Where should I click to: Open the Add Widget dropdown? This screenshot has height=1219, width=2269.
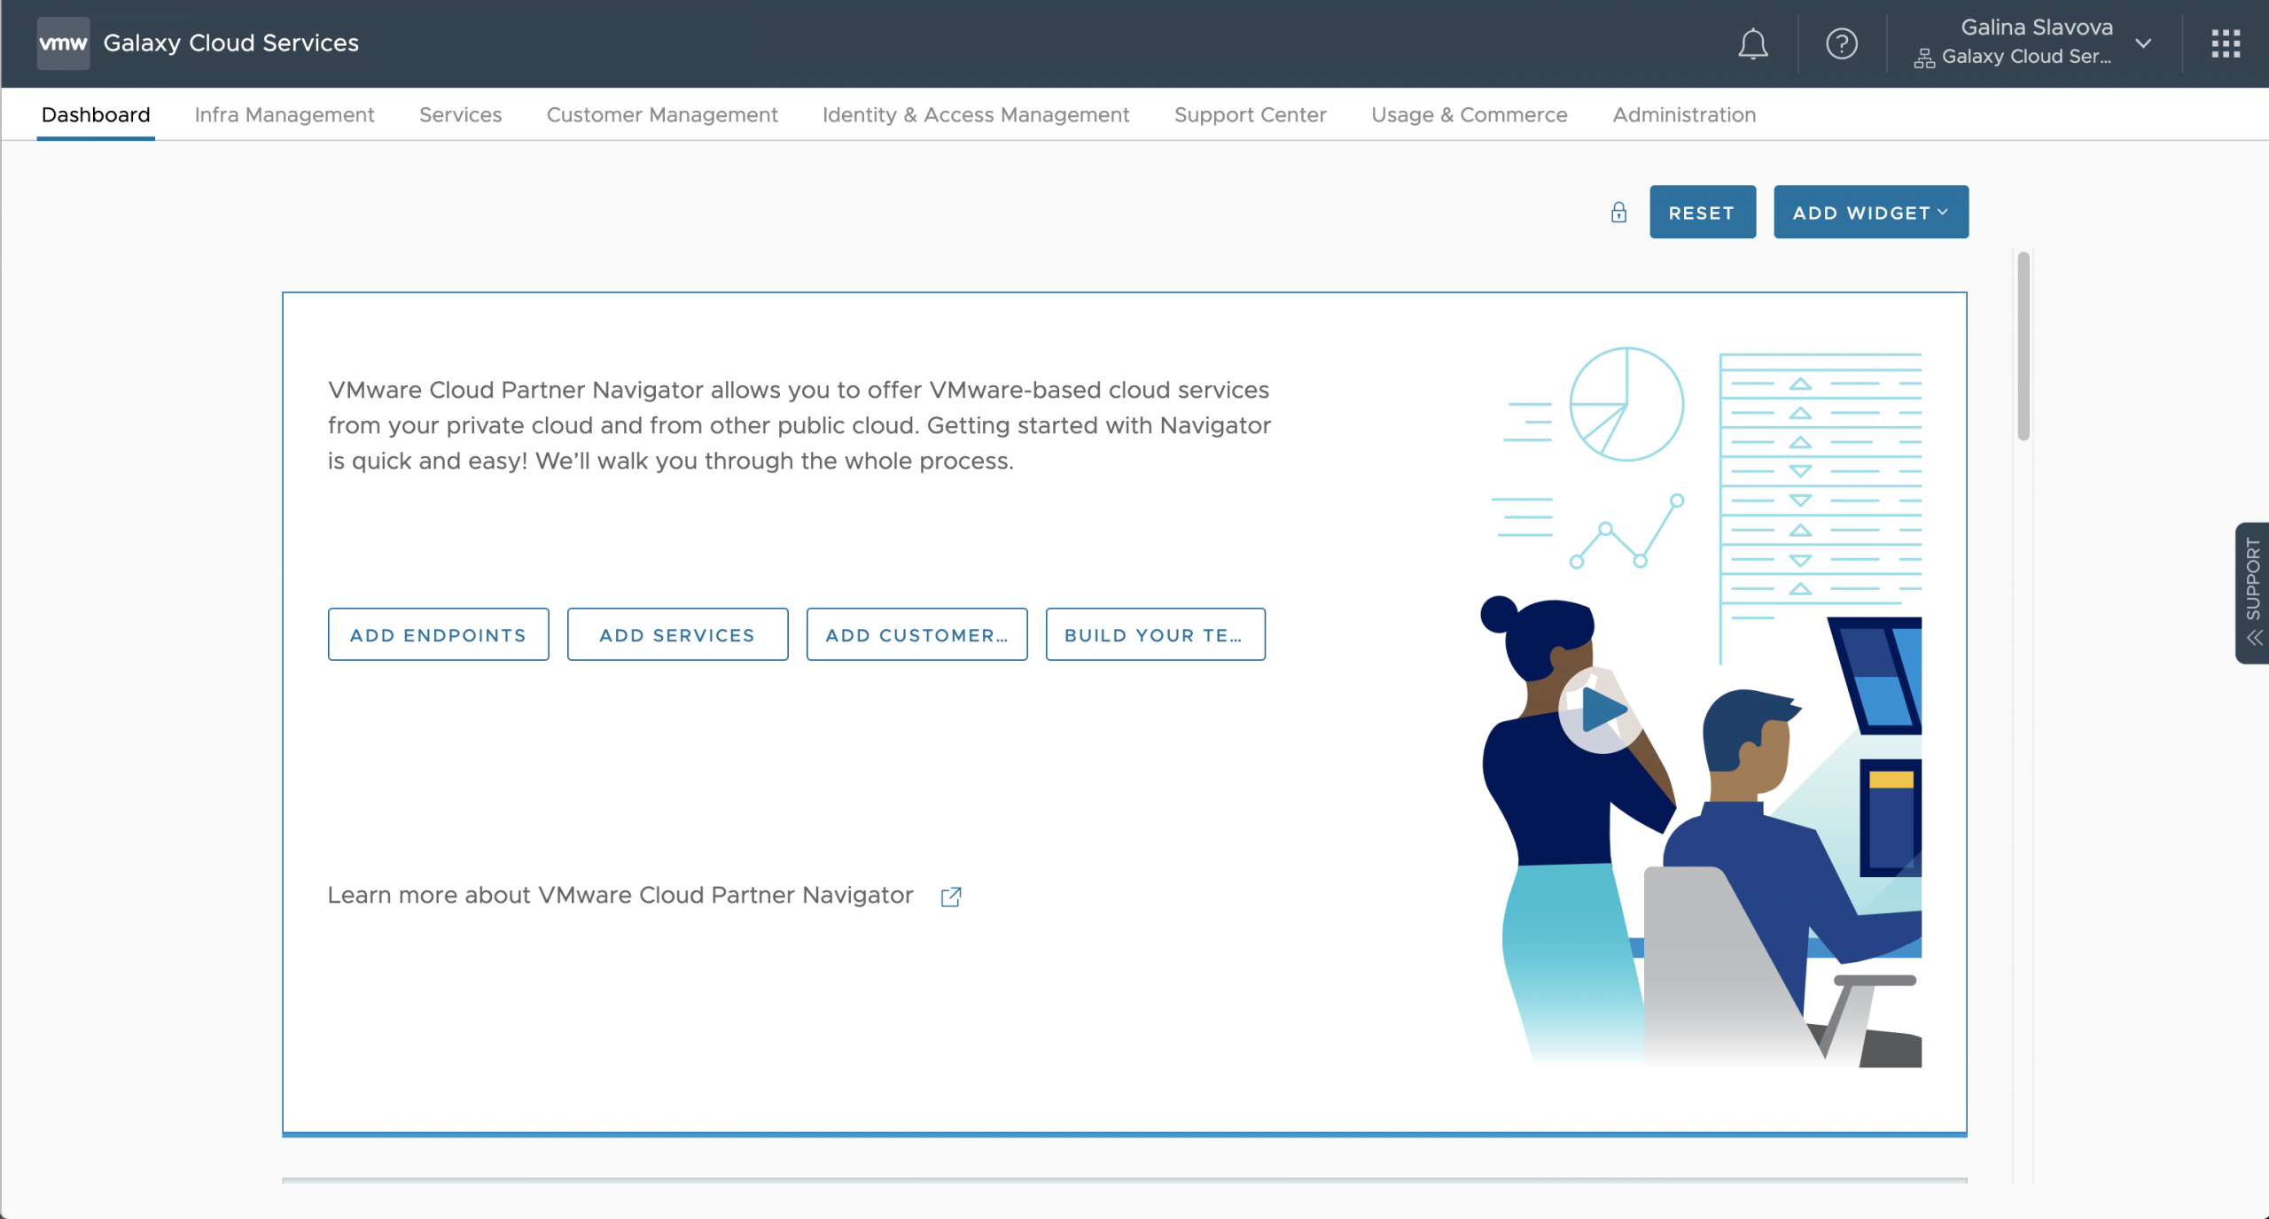(1870, 213)
